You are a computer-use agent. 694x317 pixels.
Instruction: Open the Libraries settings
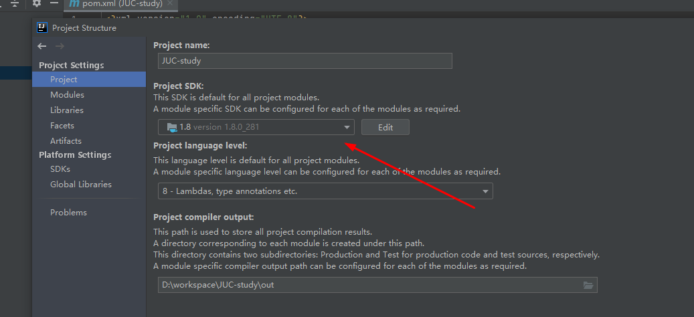point(67,110)
